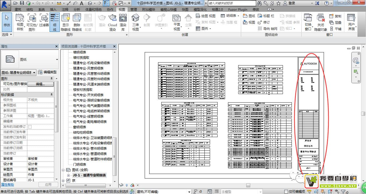Select the Visibility/Graphics (可见性/图形) tool
This screenshot has height=194, width=366.
32,22
